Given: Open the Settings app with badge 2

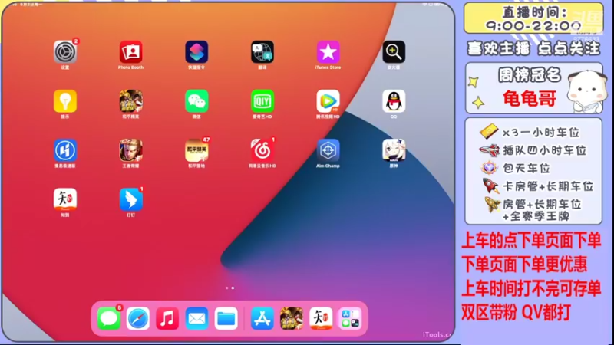Looking at the screenshot, I should pyautogui.click(x=65, y=51).
